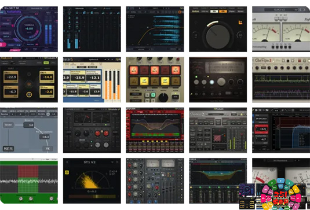The image size is (310, 210).
Task: Click the -6.7 TP Max reading in gold meter
Action: (x=10, y=92)
